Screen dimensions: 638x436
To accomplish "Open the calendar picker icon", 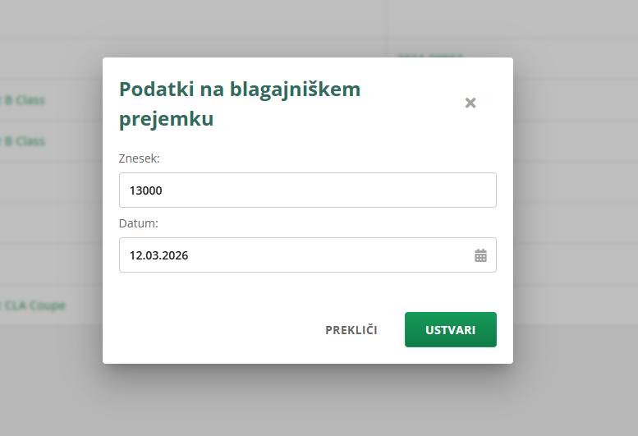I will 480,255.
